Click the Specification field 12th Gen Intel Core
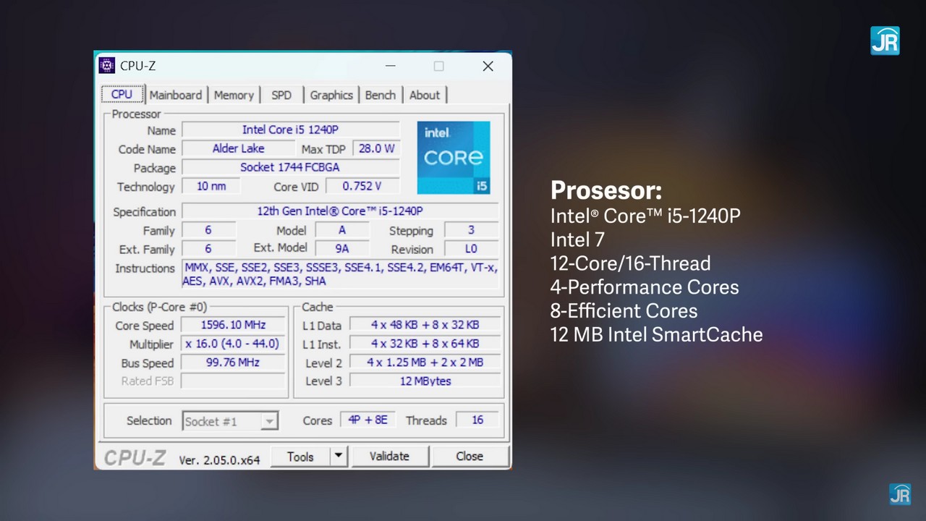The image size is (926, 521). (x=340, y=211)
